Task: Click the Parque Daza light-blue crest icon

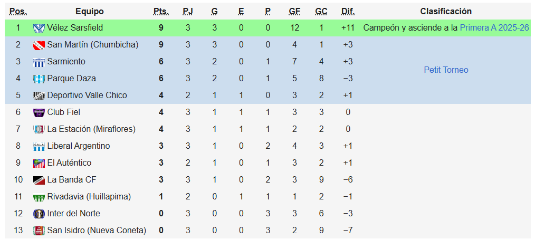Action: point(39,79)
